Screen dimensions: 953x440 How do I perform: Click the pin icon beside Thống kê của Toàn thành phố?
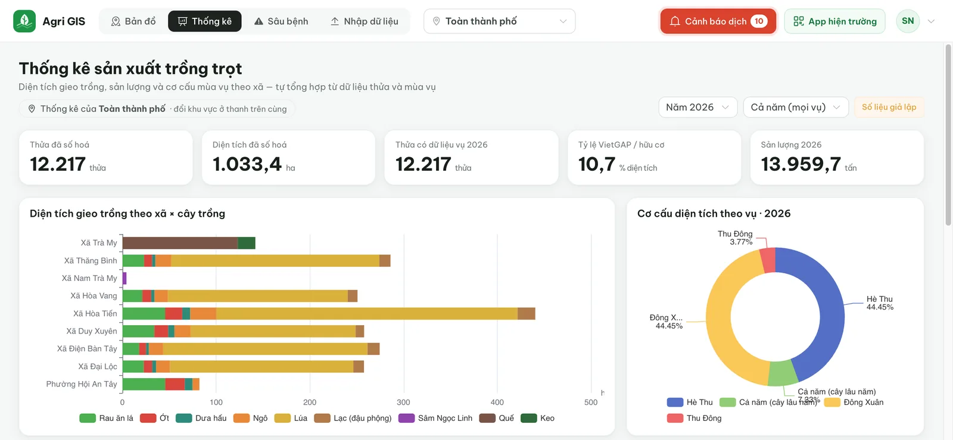tap(32, 109)
